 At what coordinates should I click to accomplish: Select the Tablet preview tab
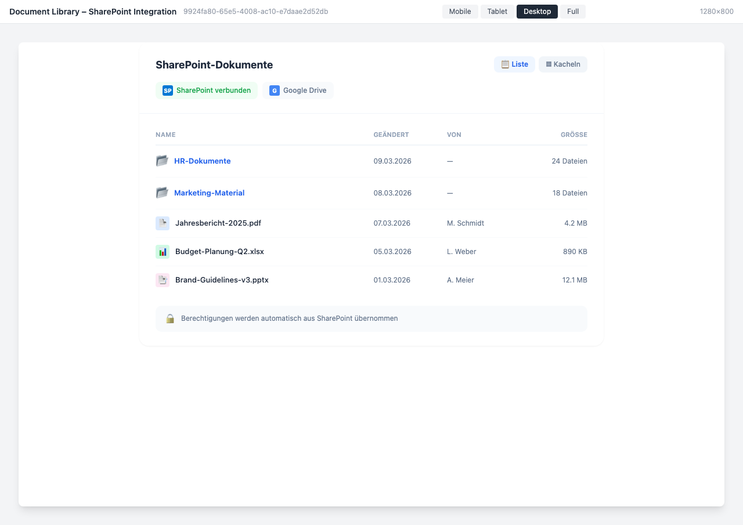coord(497,11)
